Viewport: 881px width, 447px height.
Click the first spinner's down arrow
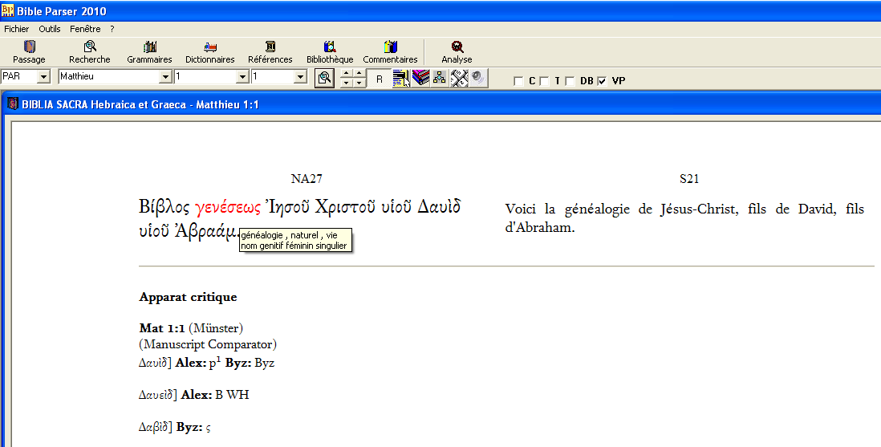click(346, 83)
